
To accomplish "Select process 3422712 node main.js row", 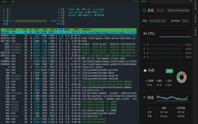I will pyautogui.click(x=69, y=38).
